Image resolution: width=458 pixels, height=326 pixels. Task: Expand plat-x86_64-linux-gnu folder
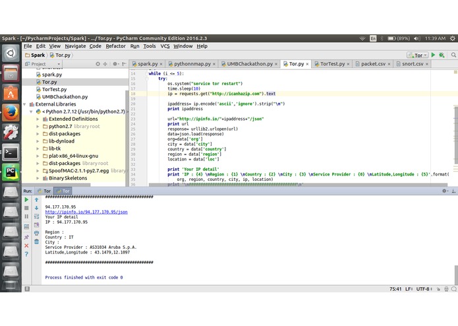(38, 156)
